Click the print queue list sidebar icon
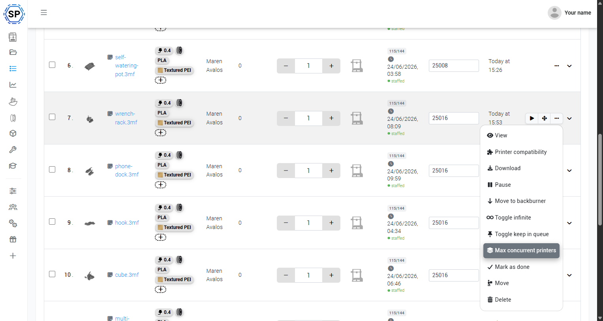The image size is (603, 321). point(13,69)
